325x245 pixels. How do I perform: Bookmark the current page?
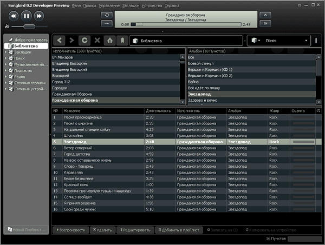(x=122, y=40)
